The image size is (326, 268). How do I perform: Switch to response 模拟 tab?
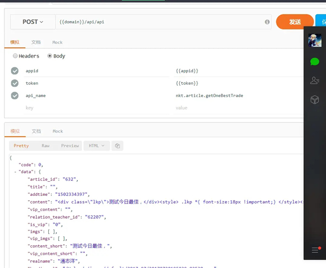tap(15, 131)
